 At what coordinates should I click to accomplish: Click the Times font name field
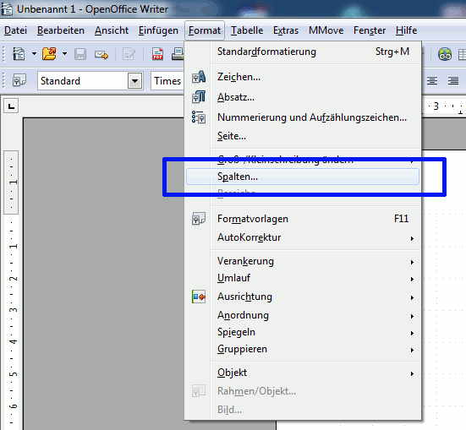coord(167,81)
